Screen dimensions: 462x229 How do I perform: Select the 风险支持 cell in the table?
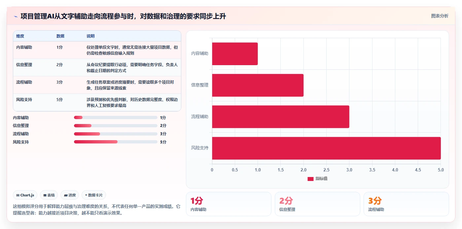click(24, 99)
